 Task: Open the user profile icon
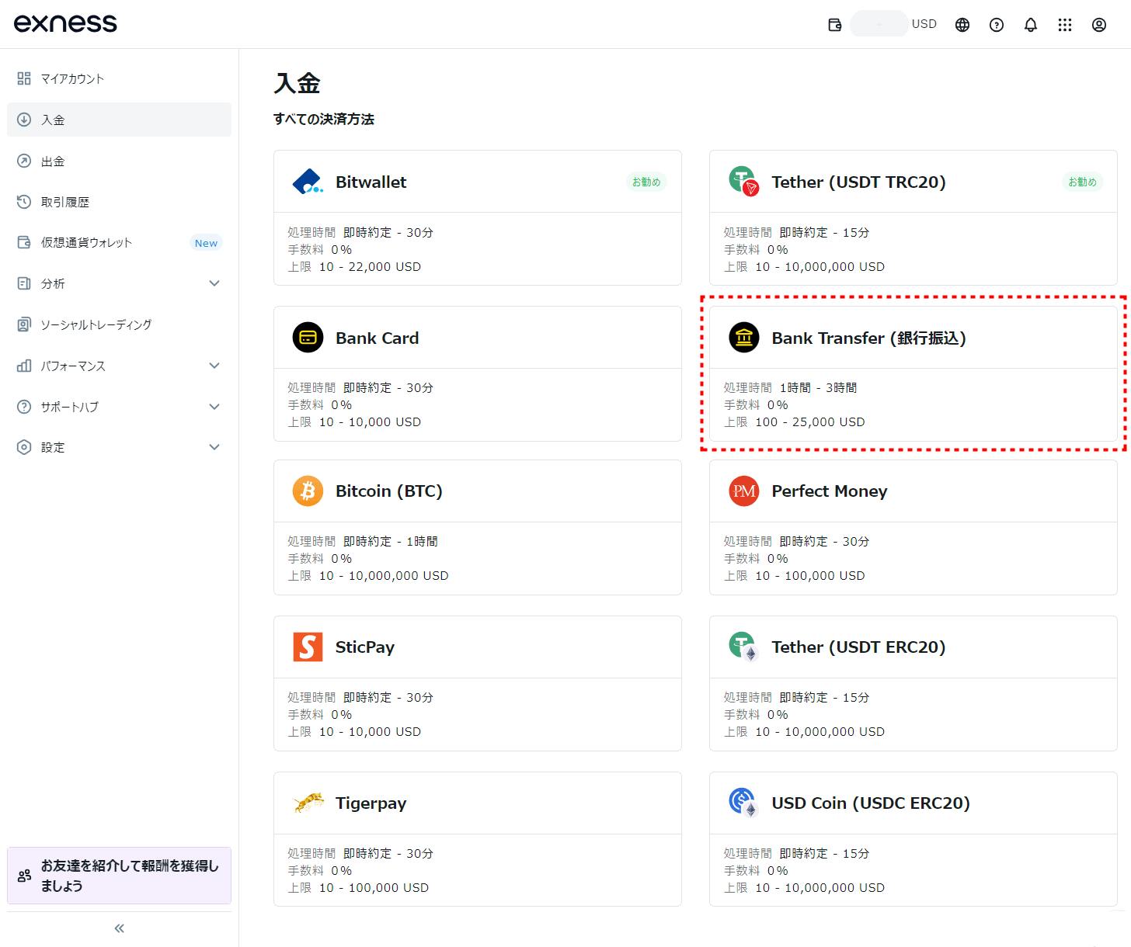pos(1099,25)
